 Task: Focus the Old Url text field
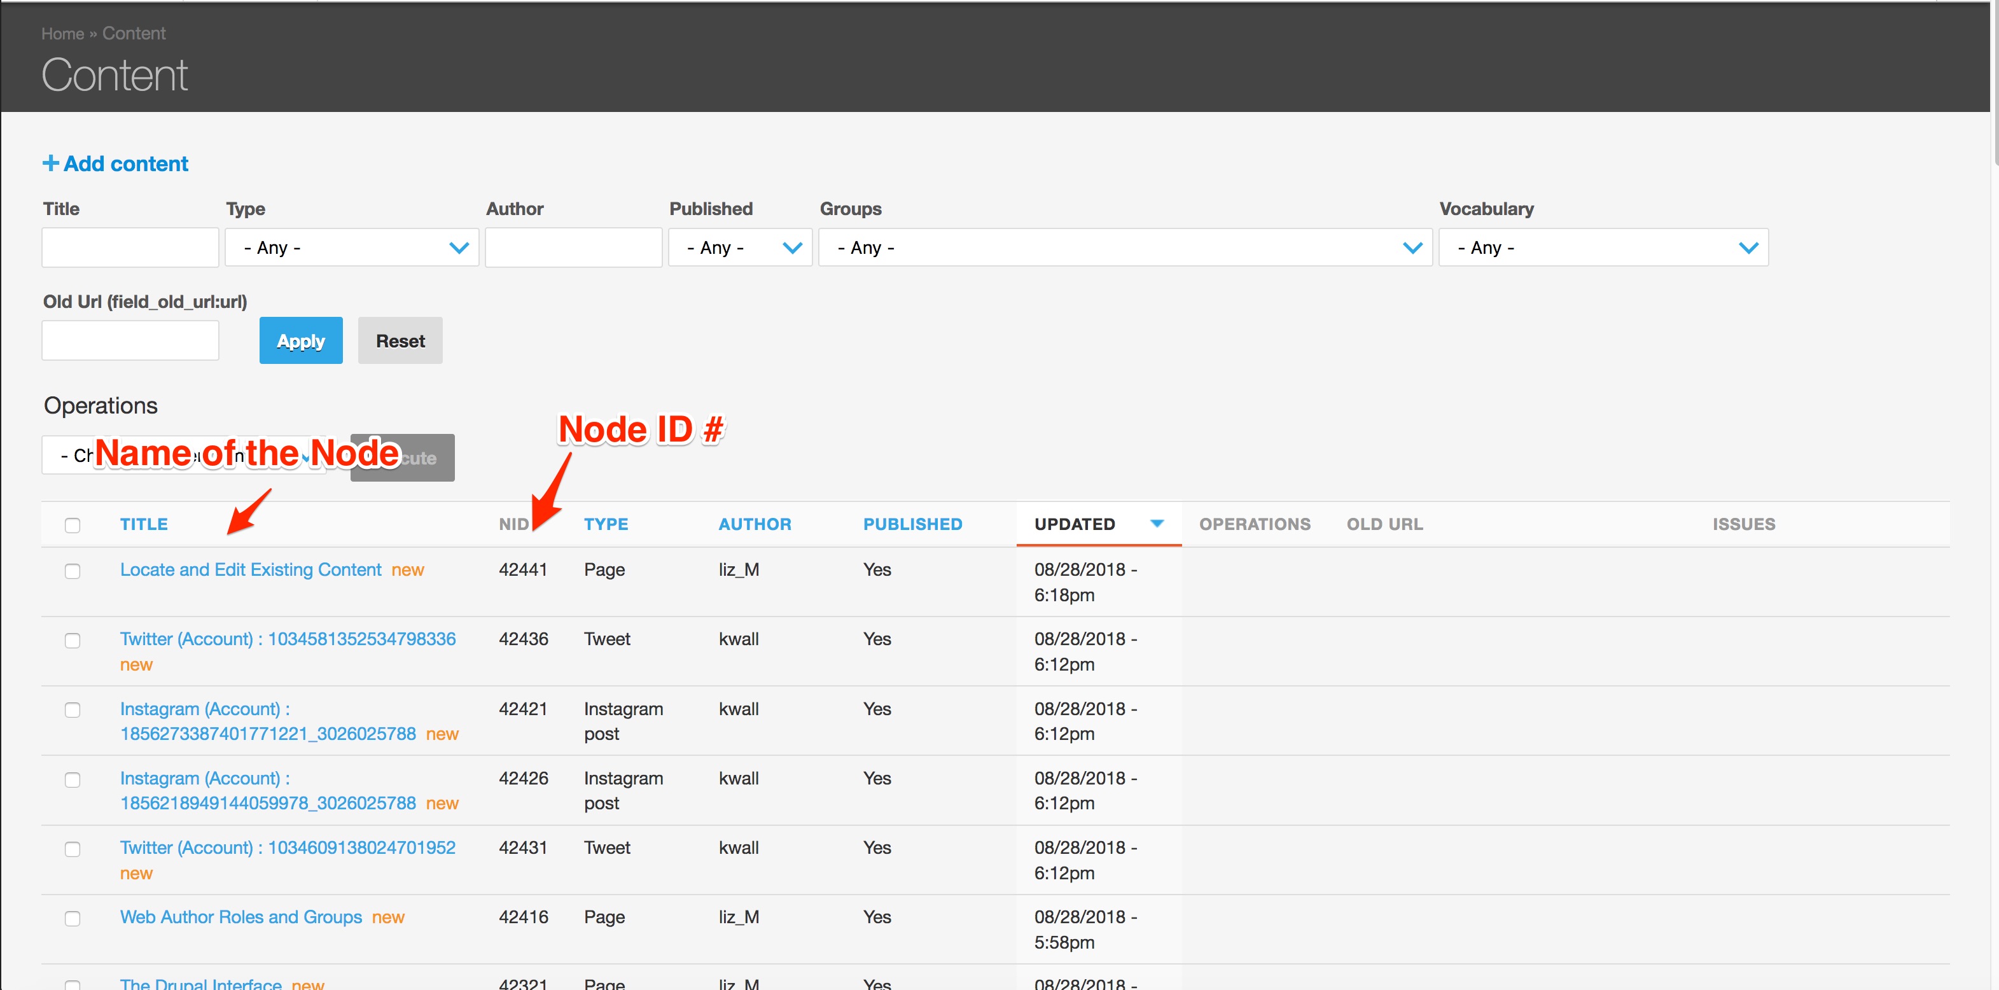click(130, 340)
